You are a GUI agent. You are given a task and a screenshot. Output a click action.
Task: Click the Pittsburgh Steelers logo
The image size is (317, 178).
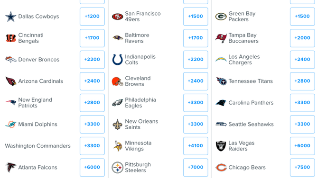click(118, 168)
